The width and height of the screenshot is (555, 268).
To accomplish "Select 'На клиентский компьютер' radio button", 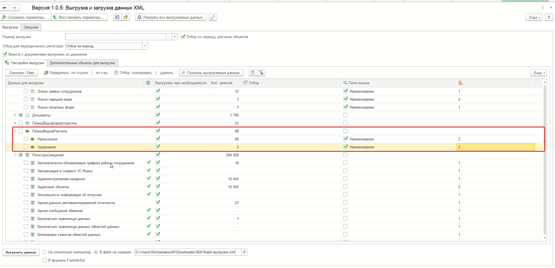I will (x=45, y=252).
